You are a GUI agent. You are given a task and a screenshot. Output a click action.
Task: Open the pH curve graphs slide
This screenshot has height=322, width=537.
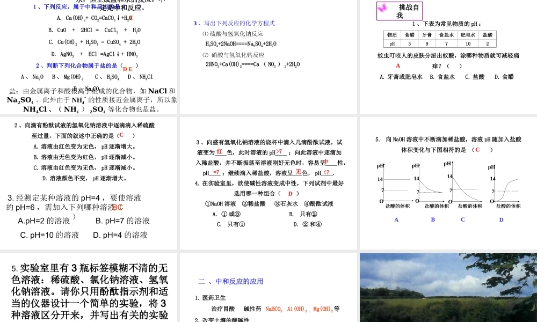[x=448, y=183]
